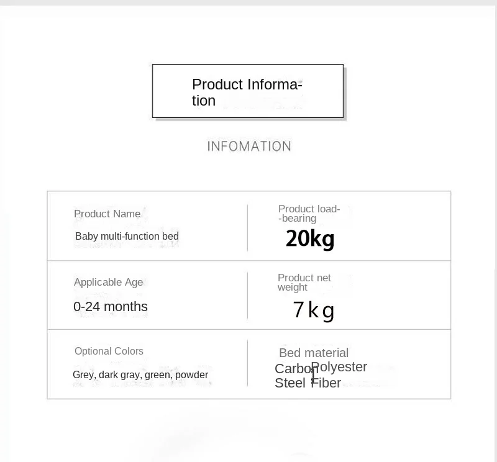
Task: Click the word Polyester in bed material
Action: (x=339, y=367)
